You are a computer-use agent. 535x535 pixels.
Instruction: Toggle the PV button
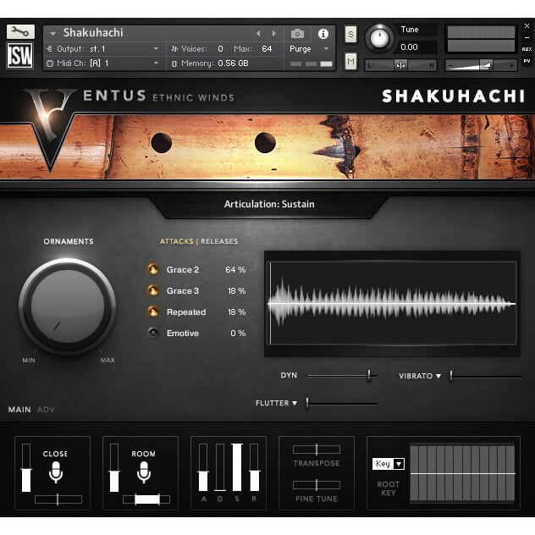(x=527, y=61)
